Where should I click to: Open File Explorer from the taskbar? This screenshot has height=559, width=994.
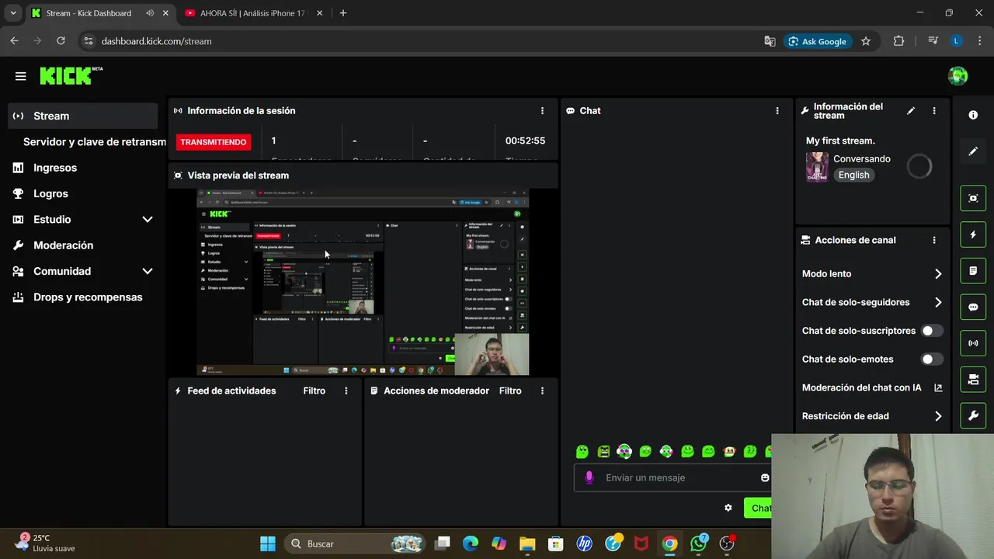click(527, 543)
